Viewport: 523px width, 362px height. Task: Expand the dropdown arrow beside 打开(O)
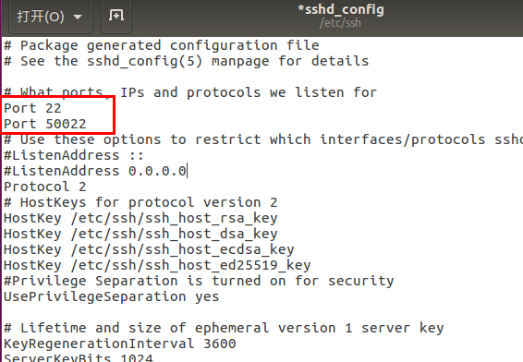78,17
